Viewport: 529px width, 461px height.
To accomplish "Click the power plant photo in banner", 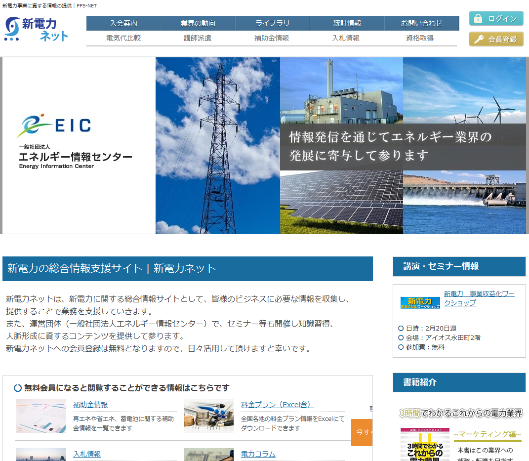I will tap(341, 90).
